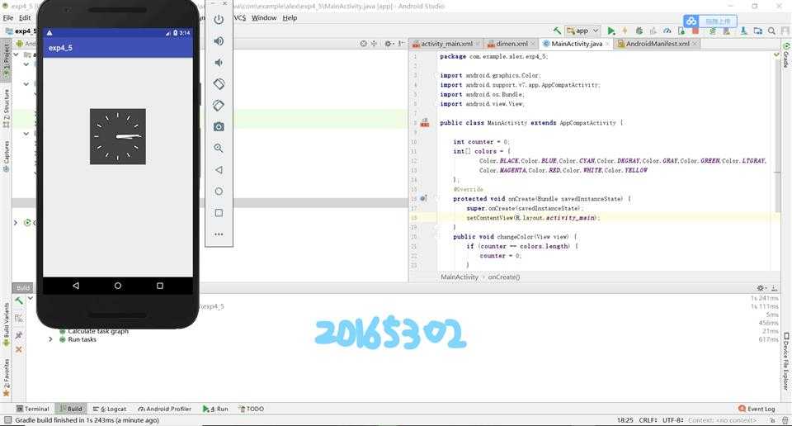
Task: Open the Build tool window button
Action: click(x=70, y=409)
